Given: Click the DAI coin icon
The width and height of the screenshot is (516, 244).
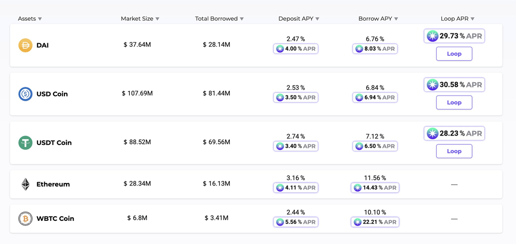Looking at the screenshot, I should [x=25, y=45].
